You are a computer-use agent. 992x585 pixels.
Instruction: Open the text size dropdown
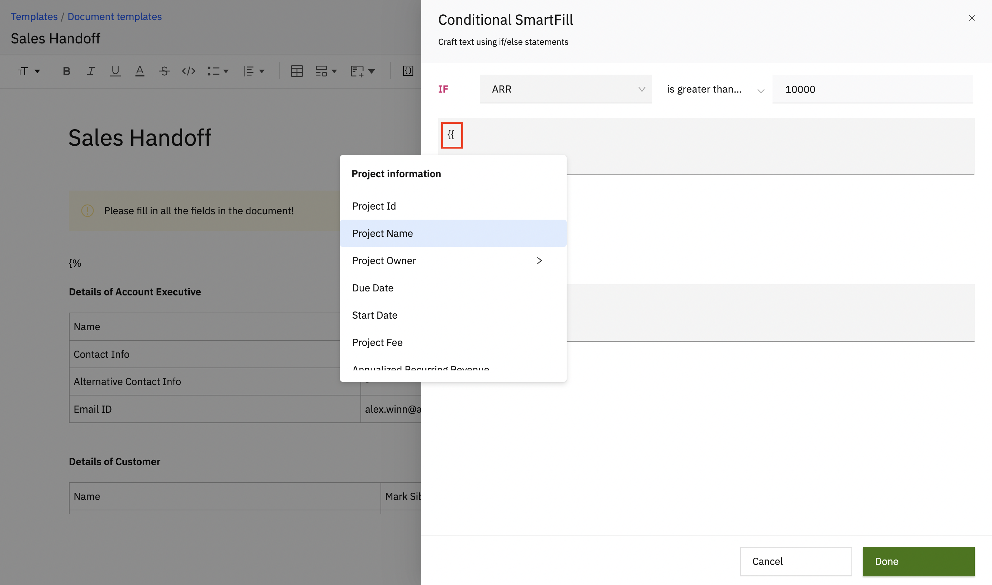point(29,71)
